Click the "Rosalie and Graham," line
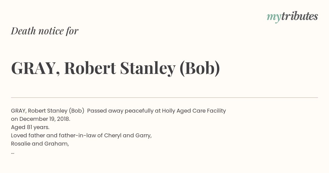 (x=40, y=144)
